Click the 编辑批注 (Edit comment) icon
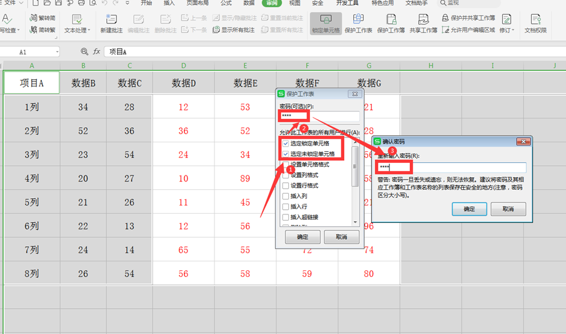The image size is (566, 334). tap(138, 19)
